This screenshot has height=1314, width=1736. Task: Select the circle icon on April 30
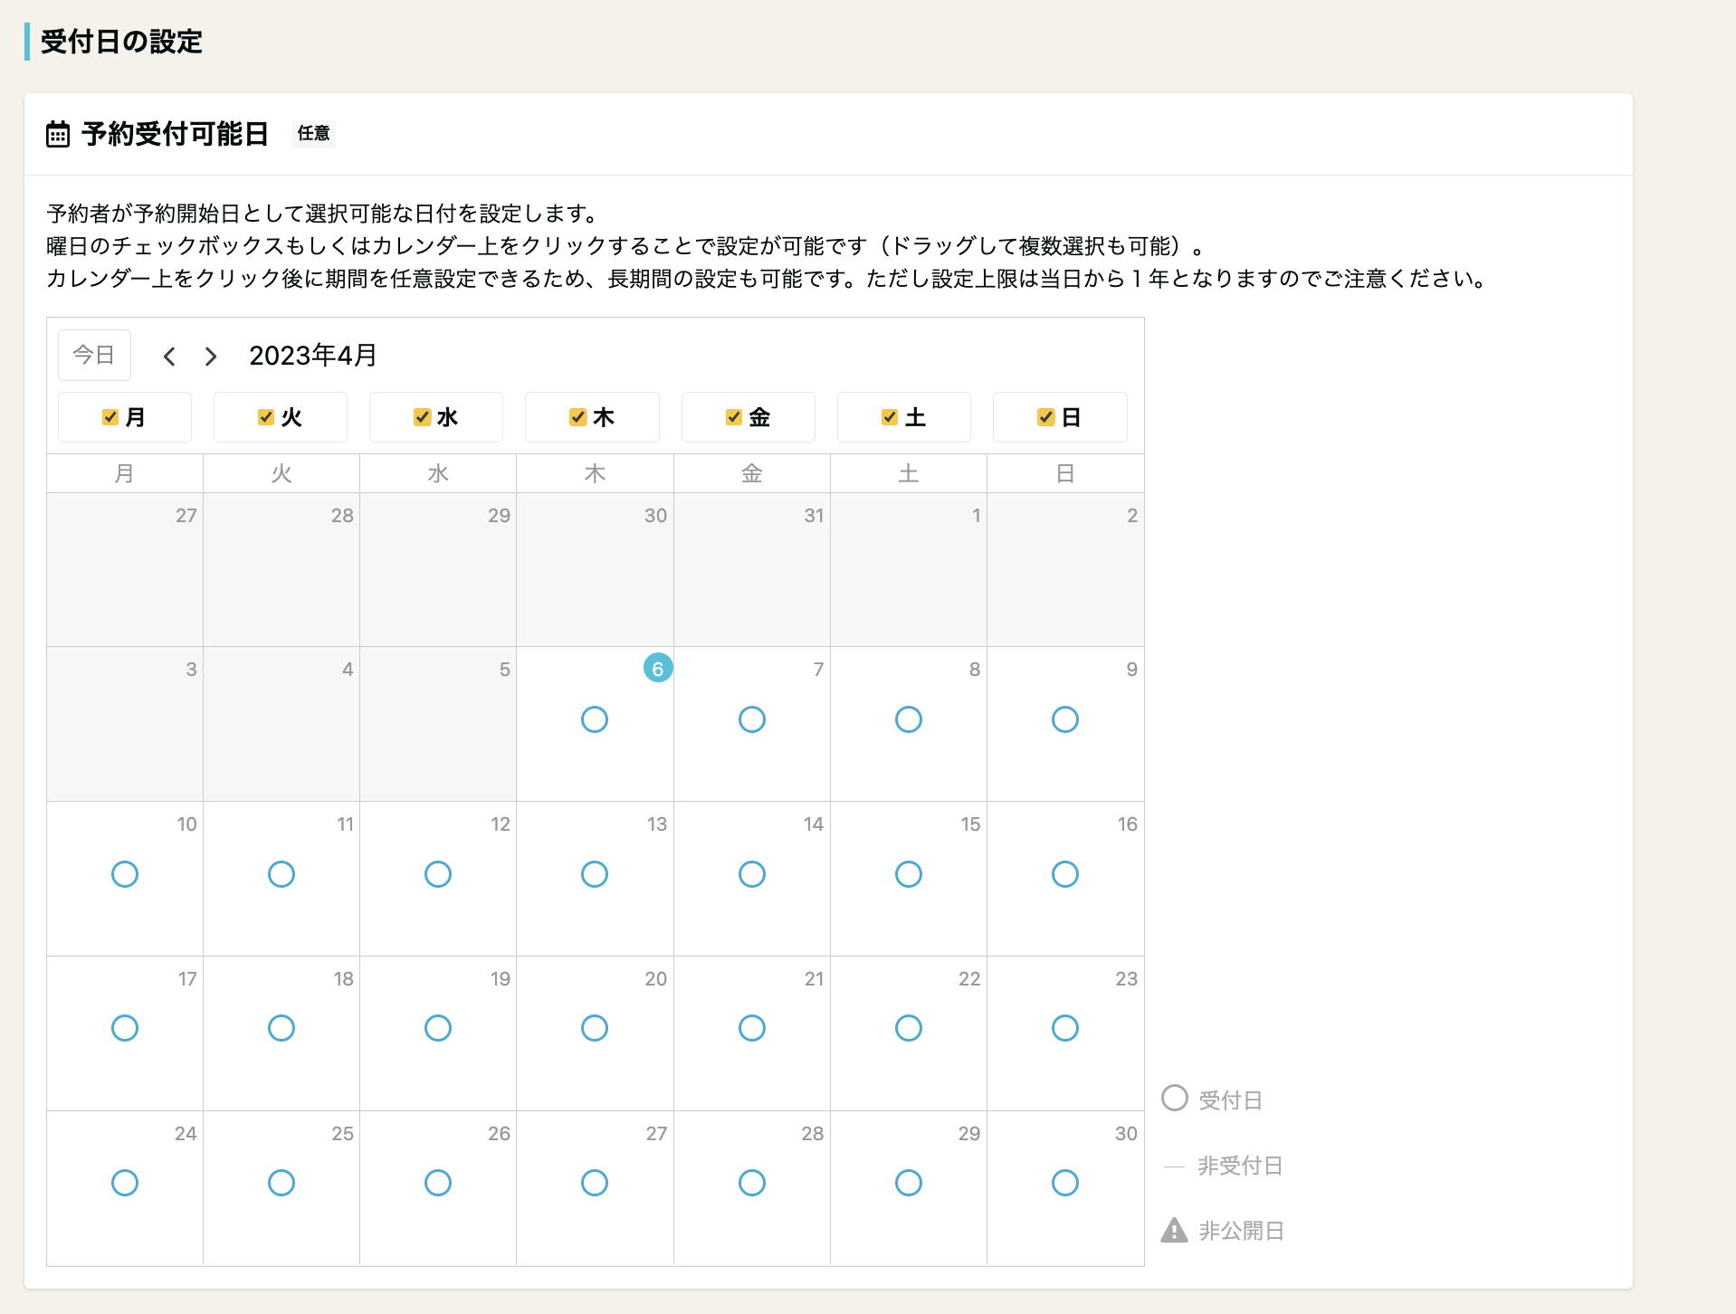1065,1183
